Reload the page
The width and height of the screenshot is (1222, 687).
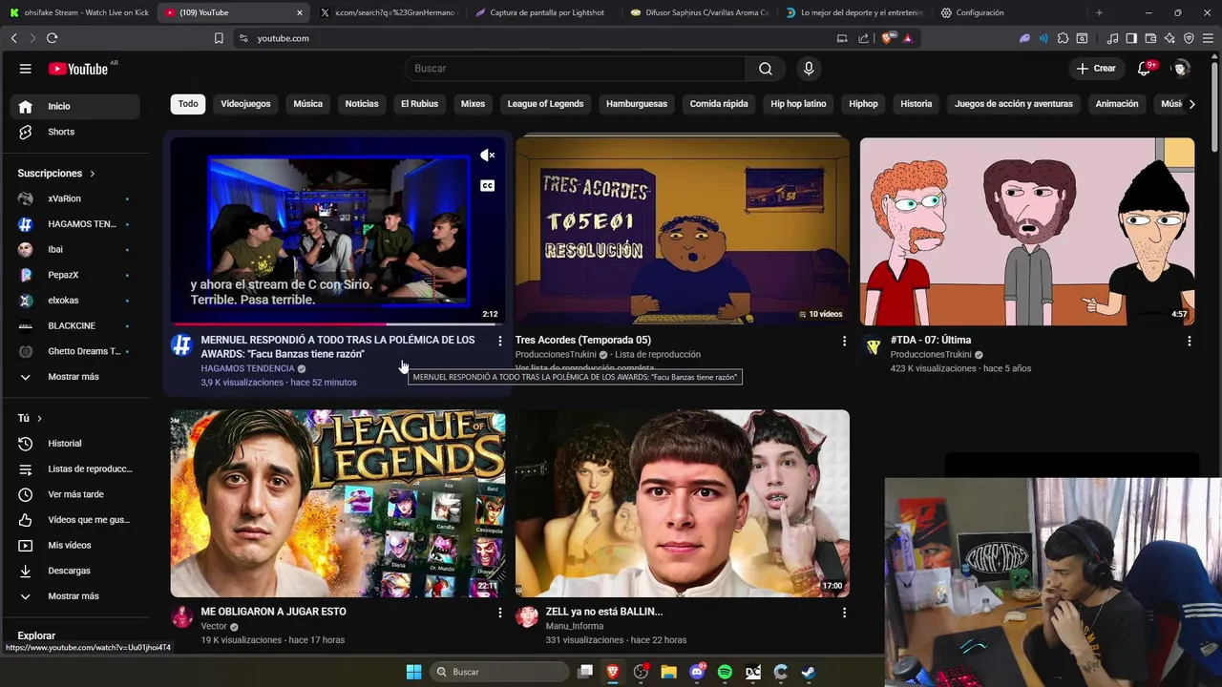tap(52, 38)
